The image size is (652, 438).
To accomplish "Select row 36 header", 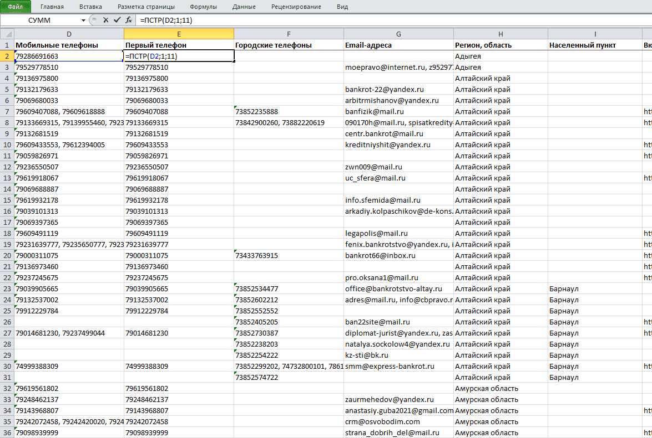I will (x=7, y=432).
